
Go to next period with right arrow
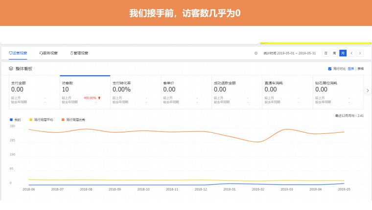pos(360,53)
